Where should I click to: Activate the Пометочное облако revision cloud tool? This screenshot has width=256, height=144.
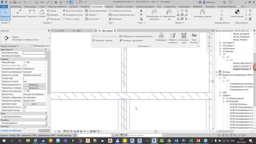pos(120,11)
